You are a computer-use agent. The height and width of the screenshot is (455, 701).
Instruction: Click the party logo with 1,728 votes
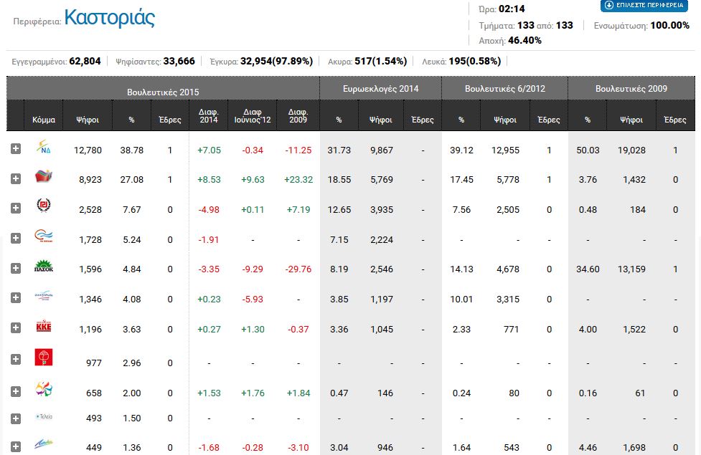[44, 237]
